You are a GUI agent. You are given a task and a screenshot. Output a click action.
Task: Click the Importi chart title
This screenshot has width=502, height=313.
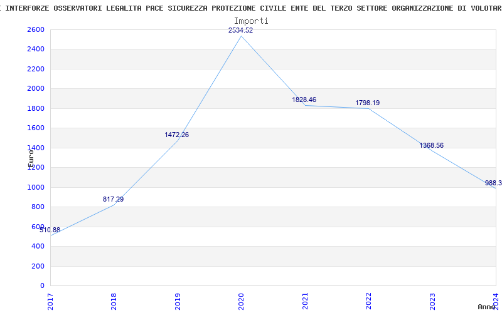(x=251, y=21)
